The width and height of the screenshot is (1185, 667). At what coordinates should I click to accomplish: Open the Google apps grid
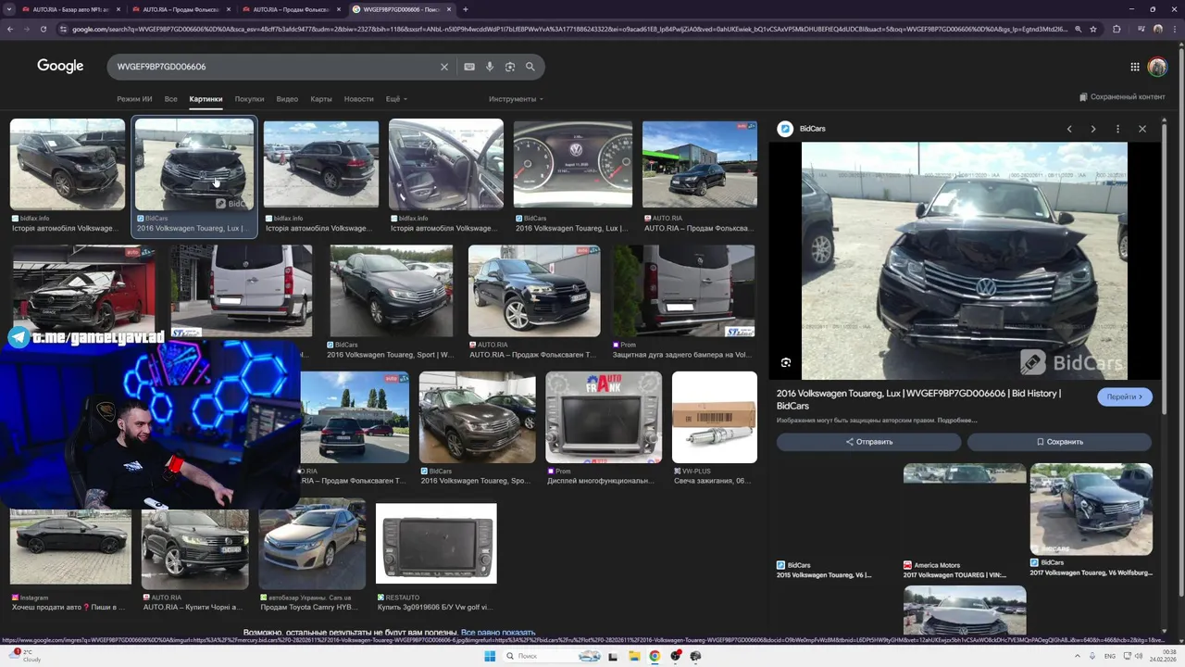point(1135,67)
